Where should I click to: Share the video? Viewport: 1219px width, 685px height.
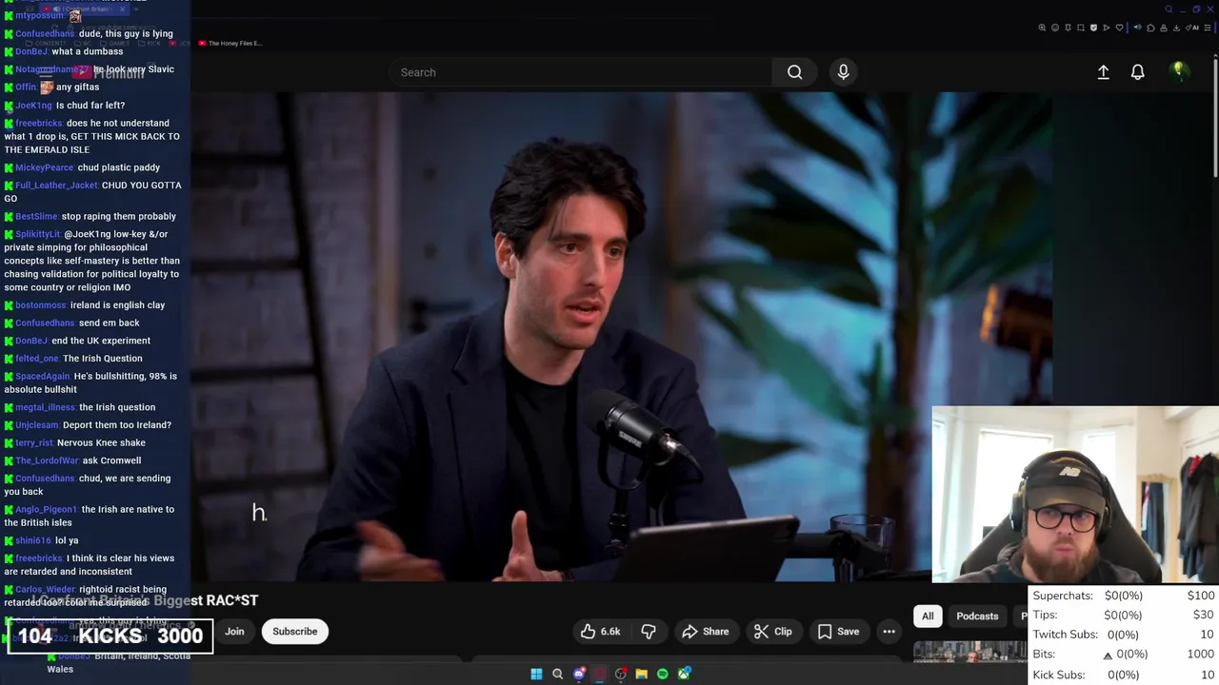(706, 632)
